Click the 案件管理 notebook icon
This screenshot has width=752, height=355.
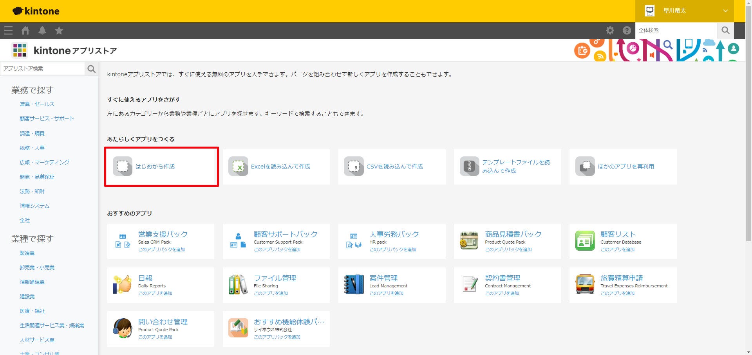coord(354,285)
